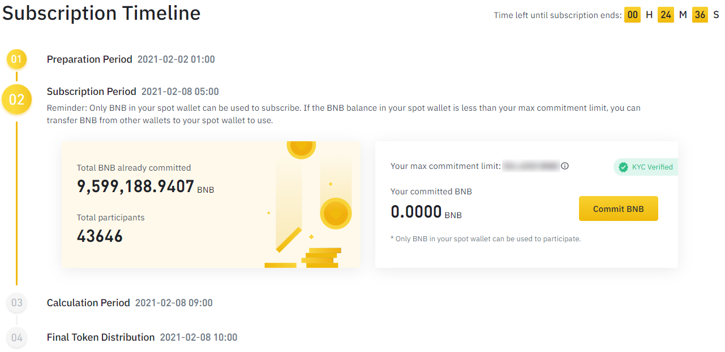This screenshot has height=352, width=725.
Task: Click the KYC Verified badge
Action: tap(646, 167)
